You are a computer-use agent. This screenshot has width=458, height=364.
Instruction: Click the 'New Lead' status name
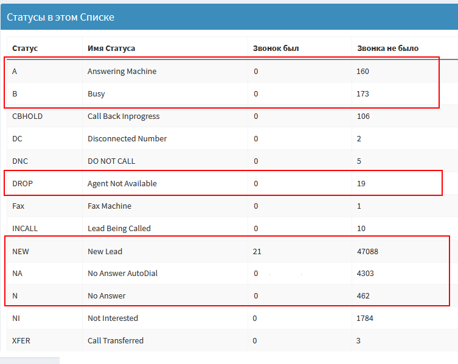(105, 251)
